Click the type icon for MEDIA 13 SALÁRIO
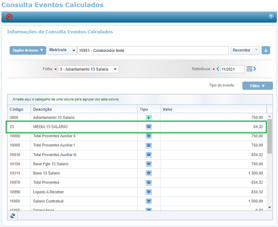278x227 pixels. pyautogui.click(x=148, y=127)
